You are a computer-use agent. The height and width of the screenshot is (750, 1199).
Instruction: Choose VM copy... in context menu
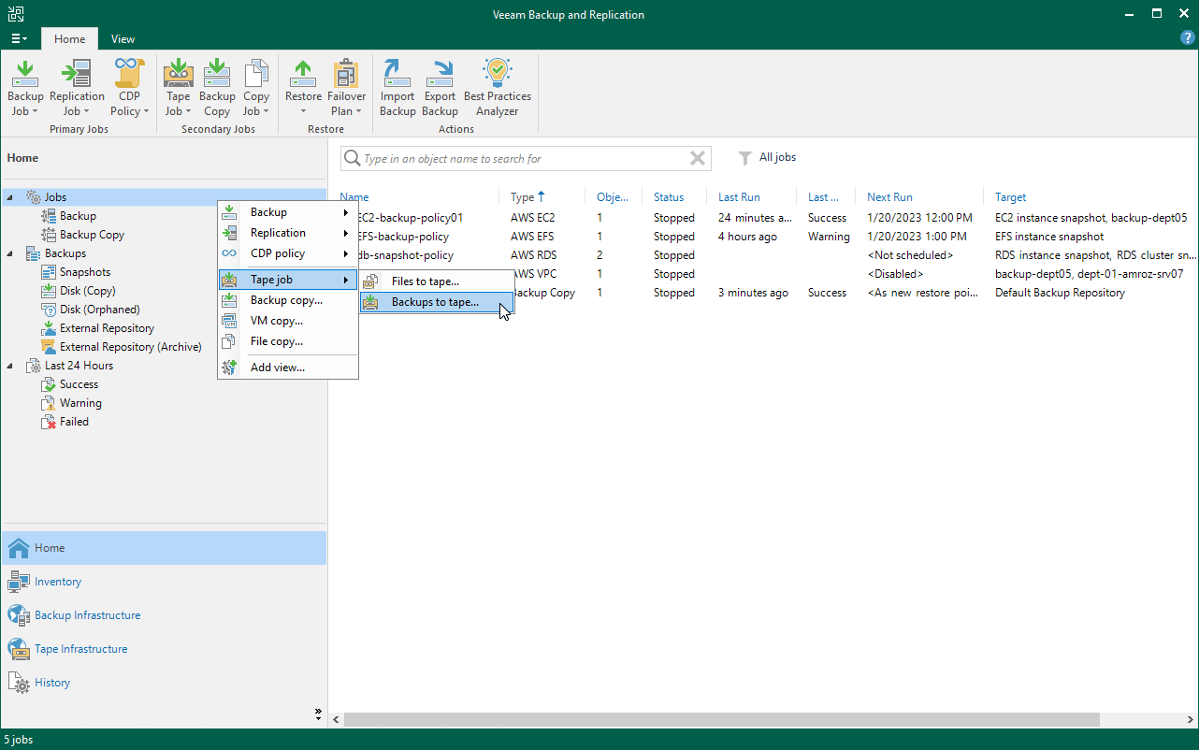[288, 321]
